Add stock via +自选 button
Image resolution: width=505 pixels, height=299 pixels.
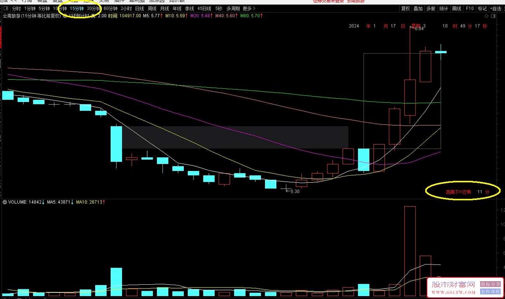[x=496, y=9]
